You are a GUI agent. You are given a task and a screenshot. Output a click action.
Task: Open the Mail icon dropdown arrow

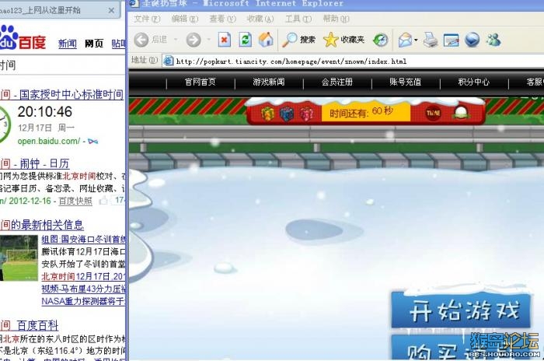[416, 40]
